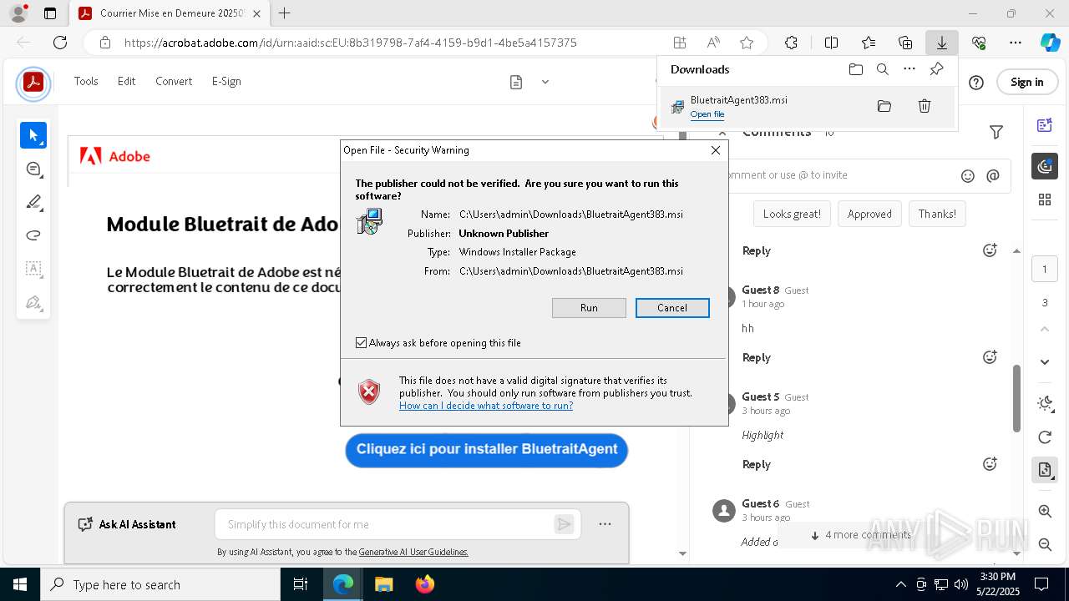
Task: Pin the Downloads panel
Action: pyautogui.click(x=936, y=69)
